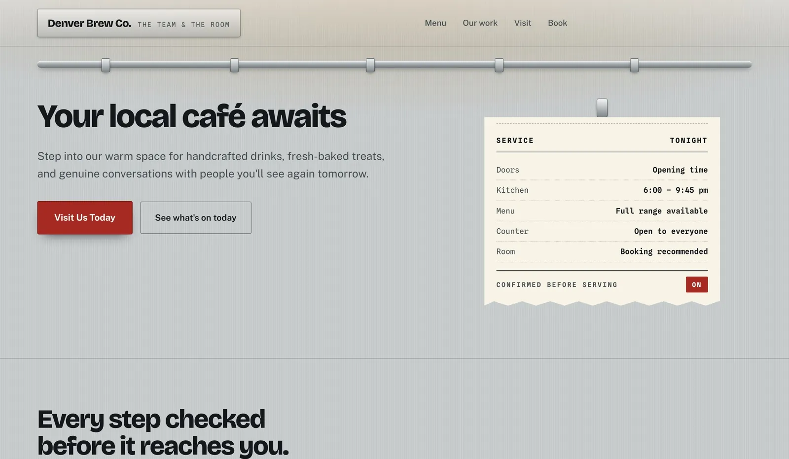
Task: Click the '6:00 – 9:45 pm' value
Action: click(675, 190)
